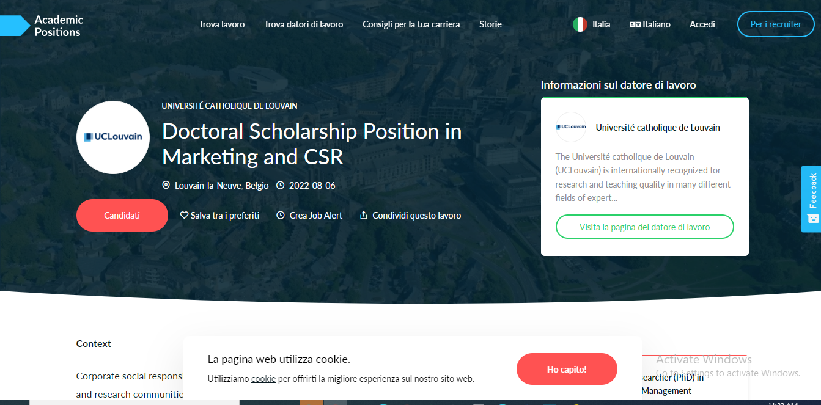
Task: Click the Per i recruiter button
Action: click(x=775, y=24)
